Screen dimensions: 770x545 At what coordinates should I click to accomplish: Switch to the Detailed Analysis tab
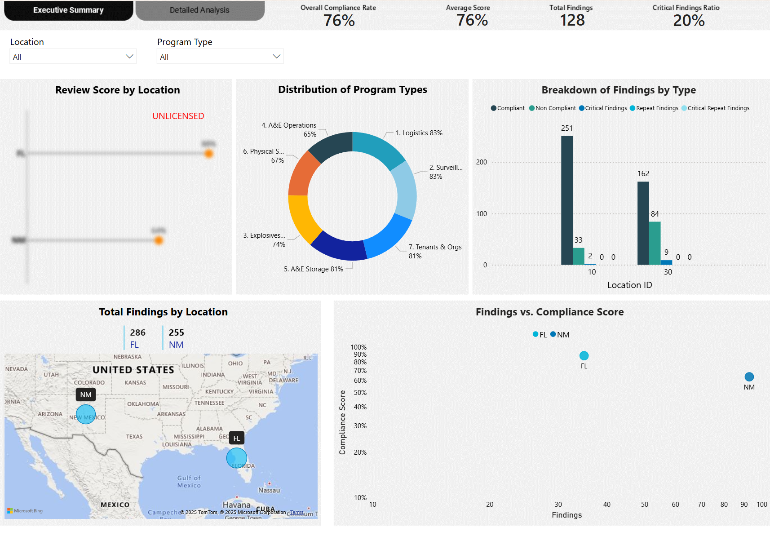point(199,10)
